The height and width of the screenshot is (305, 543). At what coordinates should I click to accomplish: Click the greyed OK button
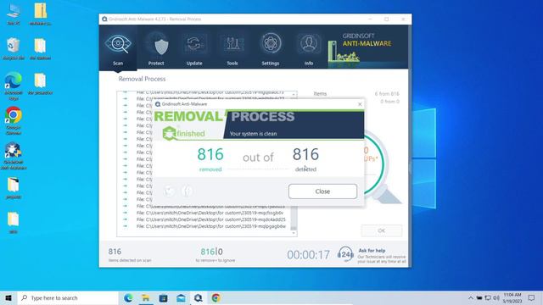coord(382,230)
